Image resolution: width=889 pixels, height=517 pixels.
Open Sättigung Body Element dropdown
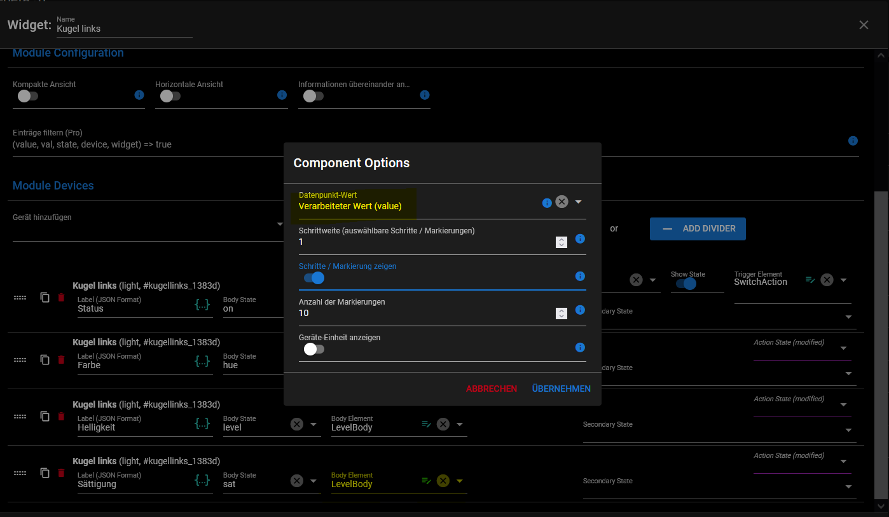coord(460,481)
